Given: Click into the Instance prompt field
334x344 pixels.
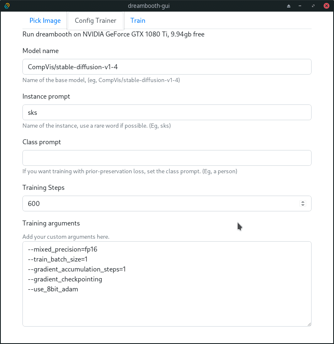Looking at the screenshot, I should (167, 112).
